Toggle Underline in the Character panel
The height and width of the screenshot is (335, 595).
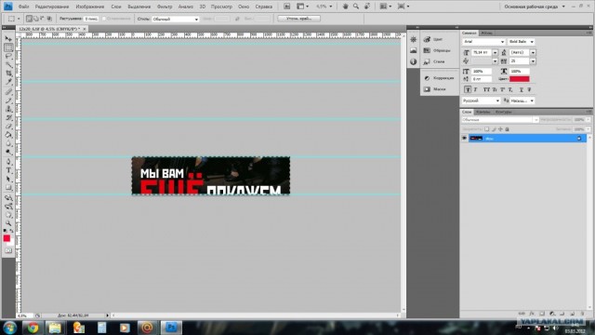coord(522,89)
